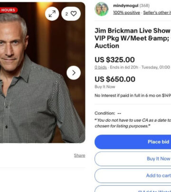Image resolution: width=171 pixels, height=192 pixels.
Task: Select the US $325.00 current bid price
Action: pos(114,60)
